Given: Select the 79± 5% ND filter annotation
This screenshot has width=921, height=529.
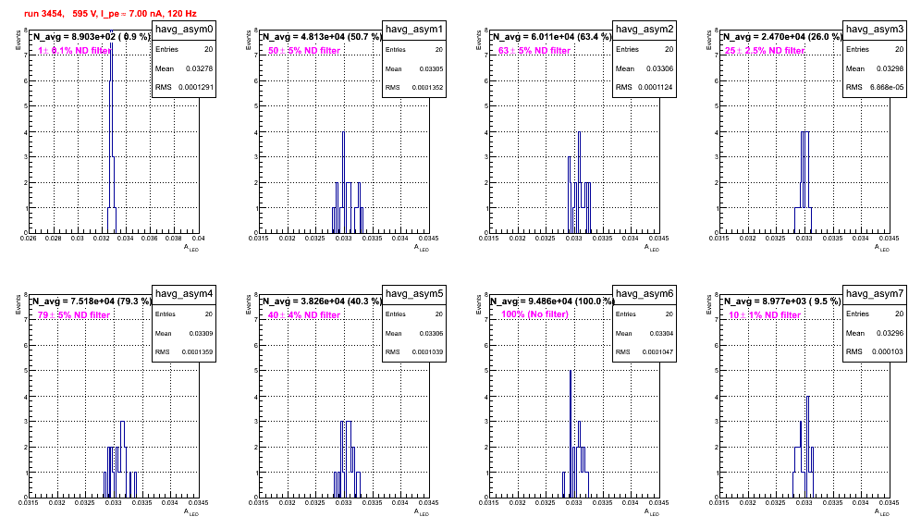Looking at the screenshot, I should click(74, 315).
